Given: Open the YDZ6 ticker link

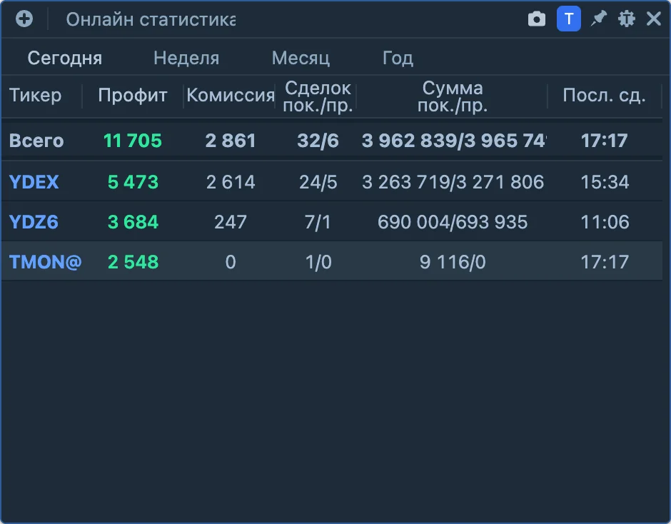Looking at the screenshot, I should click(34, 222).
